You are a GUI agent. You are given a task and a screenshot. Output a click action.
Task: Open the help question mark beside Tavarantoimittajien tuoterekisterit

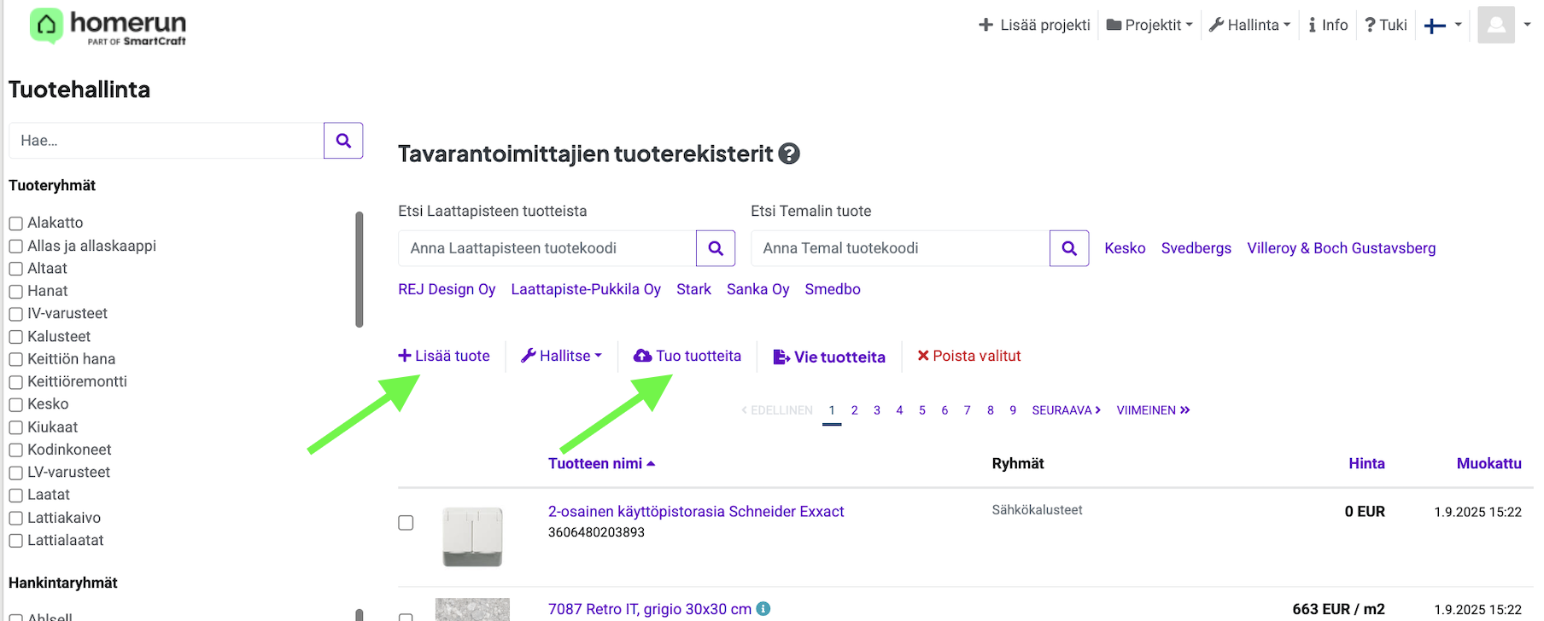[790, 154]
